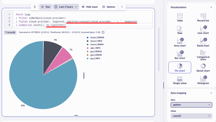The image size is (216, 122).
Task: Open the Slice dropdown showing splitter
Action: (x=191, y=105)
